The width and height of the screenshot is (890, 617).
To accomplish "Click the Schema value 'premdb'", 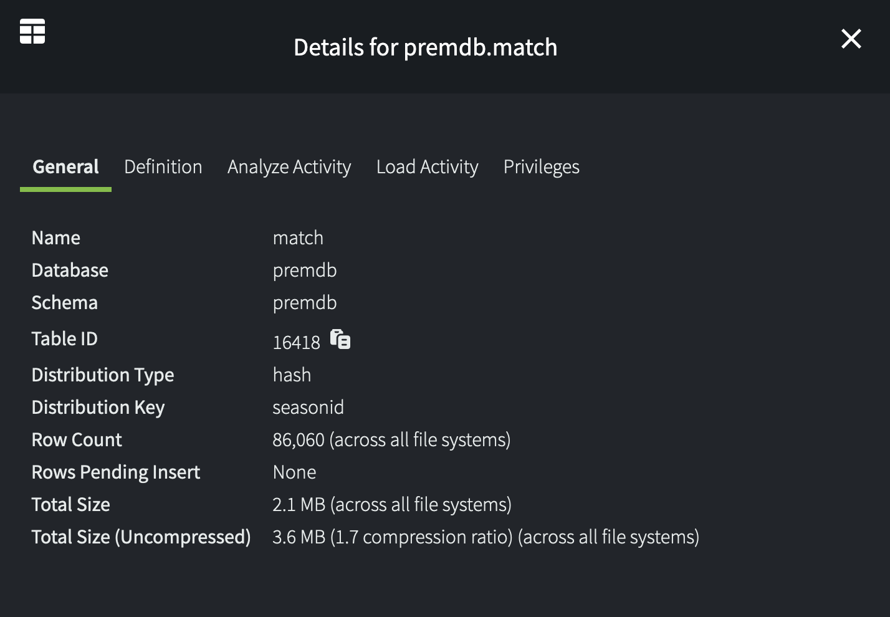I will 305,303.
